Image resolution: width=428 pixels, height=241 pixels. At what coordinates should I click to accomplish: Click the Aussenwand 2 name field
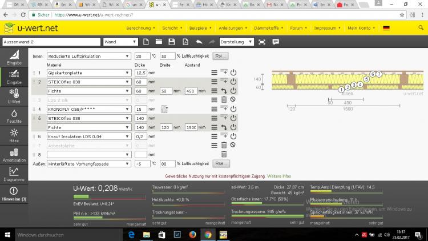50,42
